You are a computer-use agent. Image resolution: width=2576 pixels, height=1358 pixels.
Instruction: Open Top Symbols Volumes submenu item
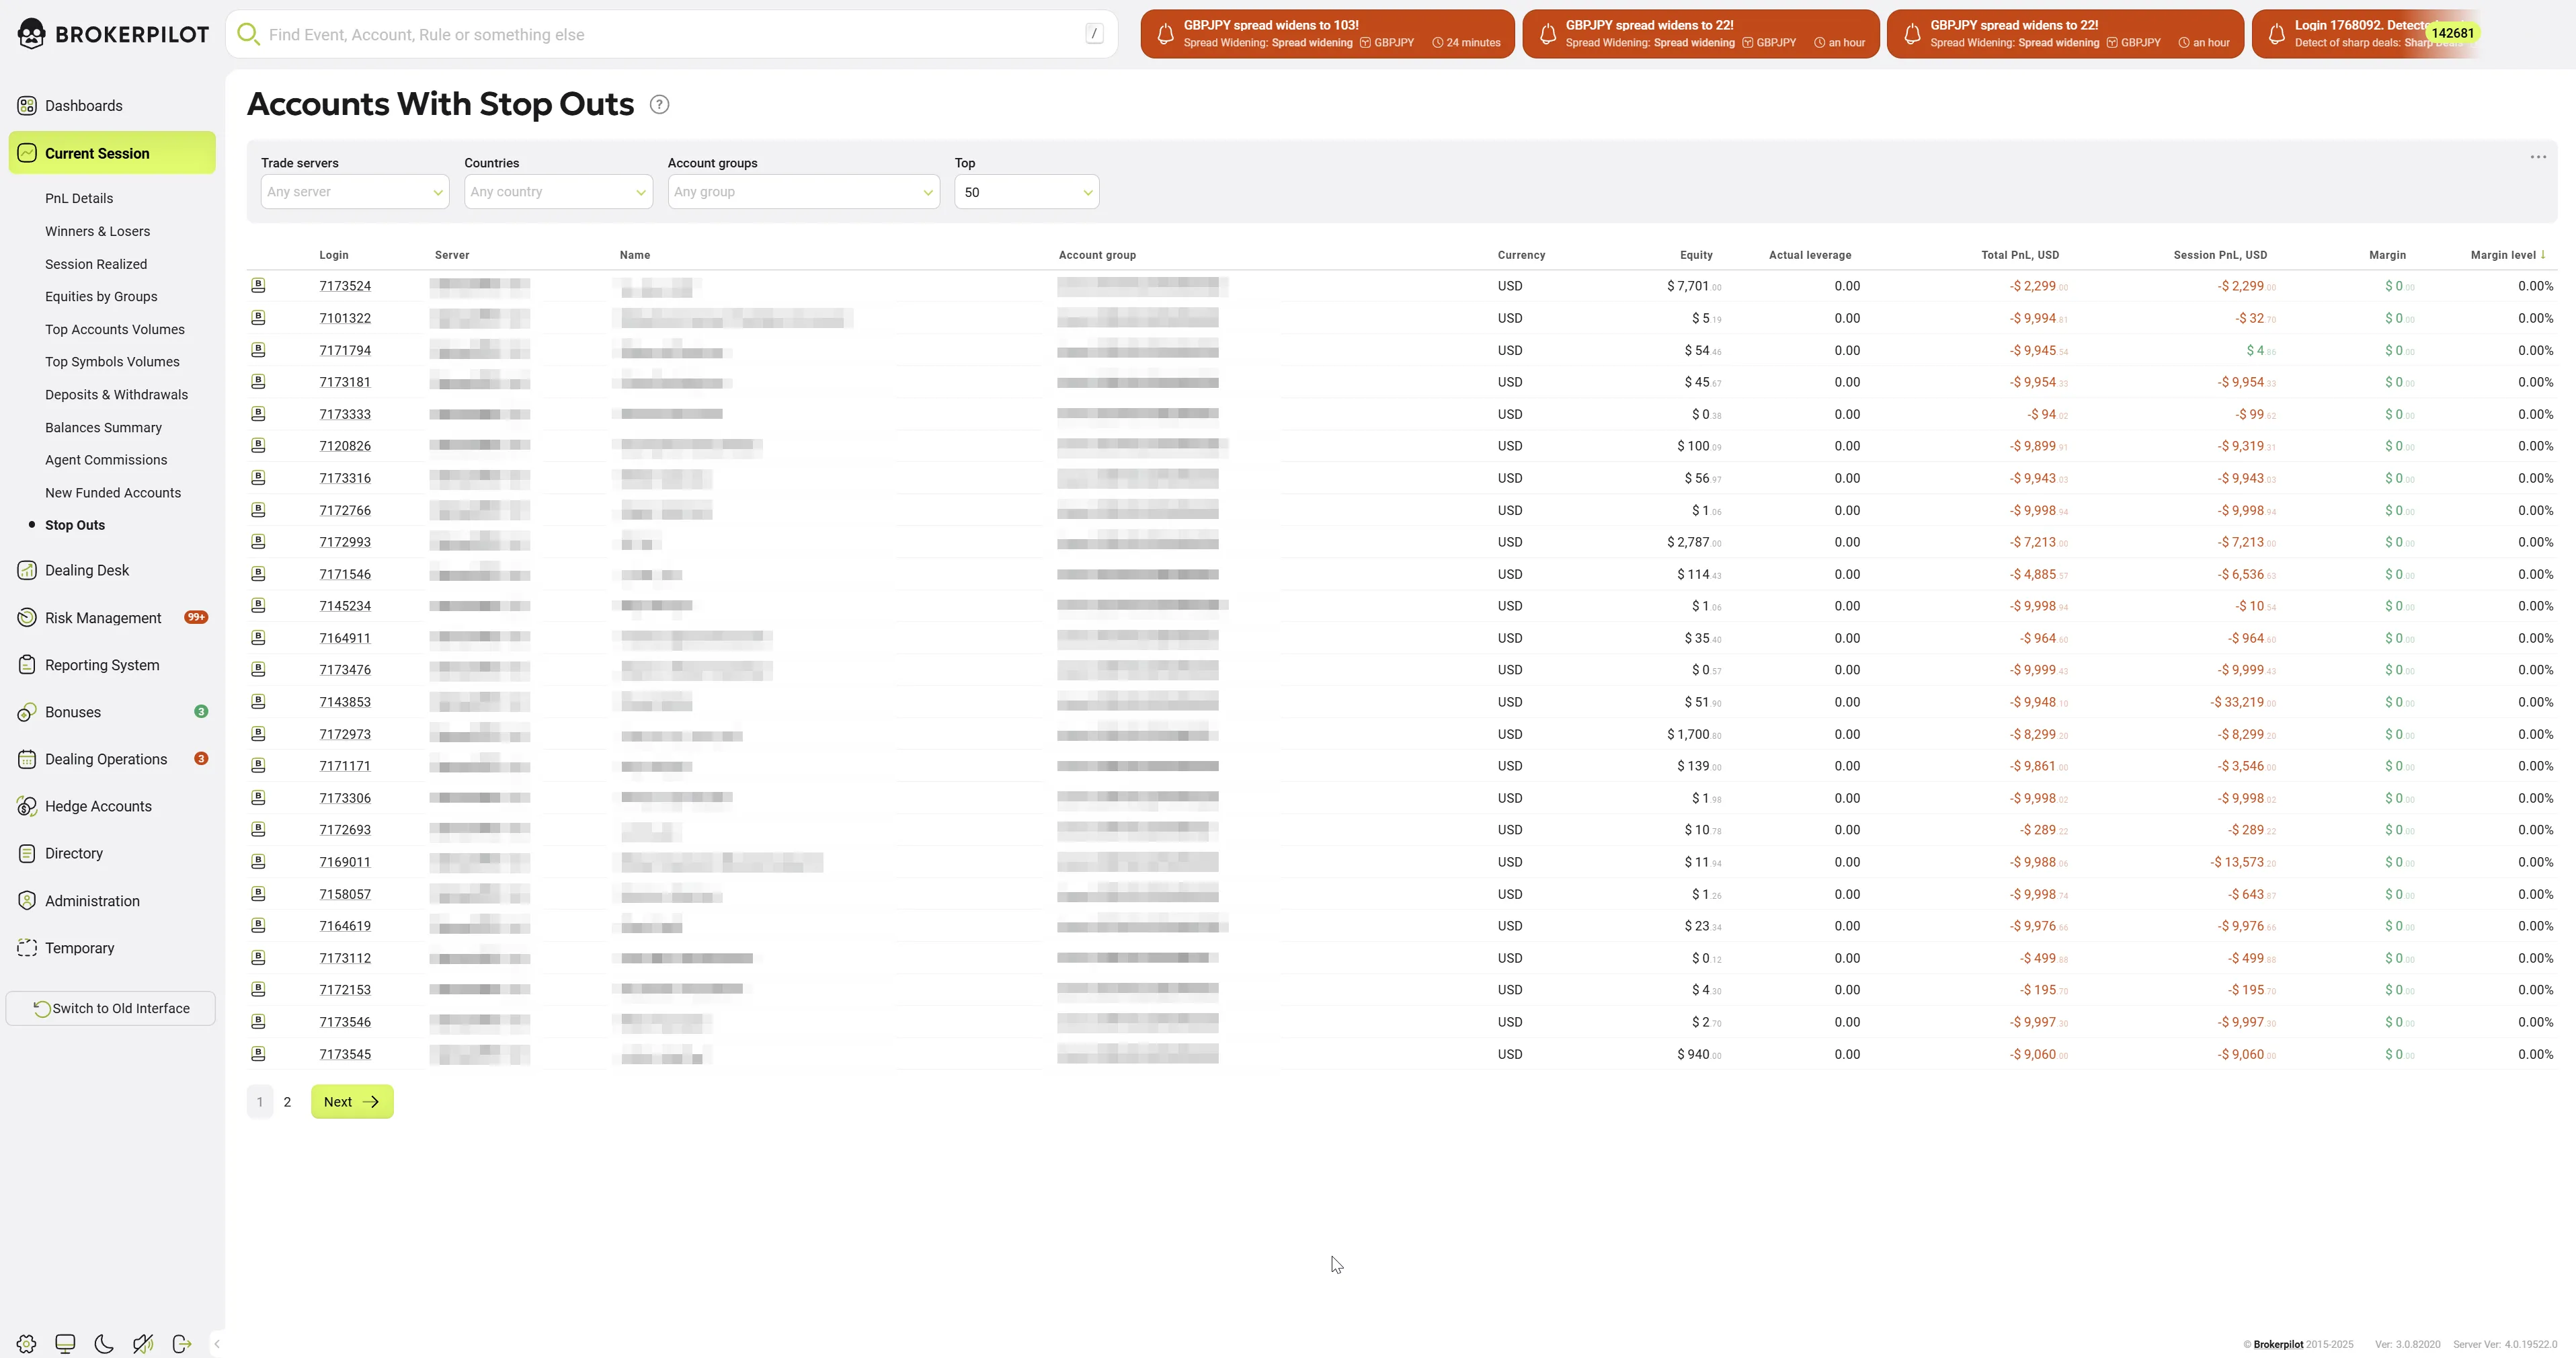click(112, 362)
